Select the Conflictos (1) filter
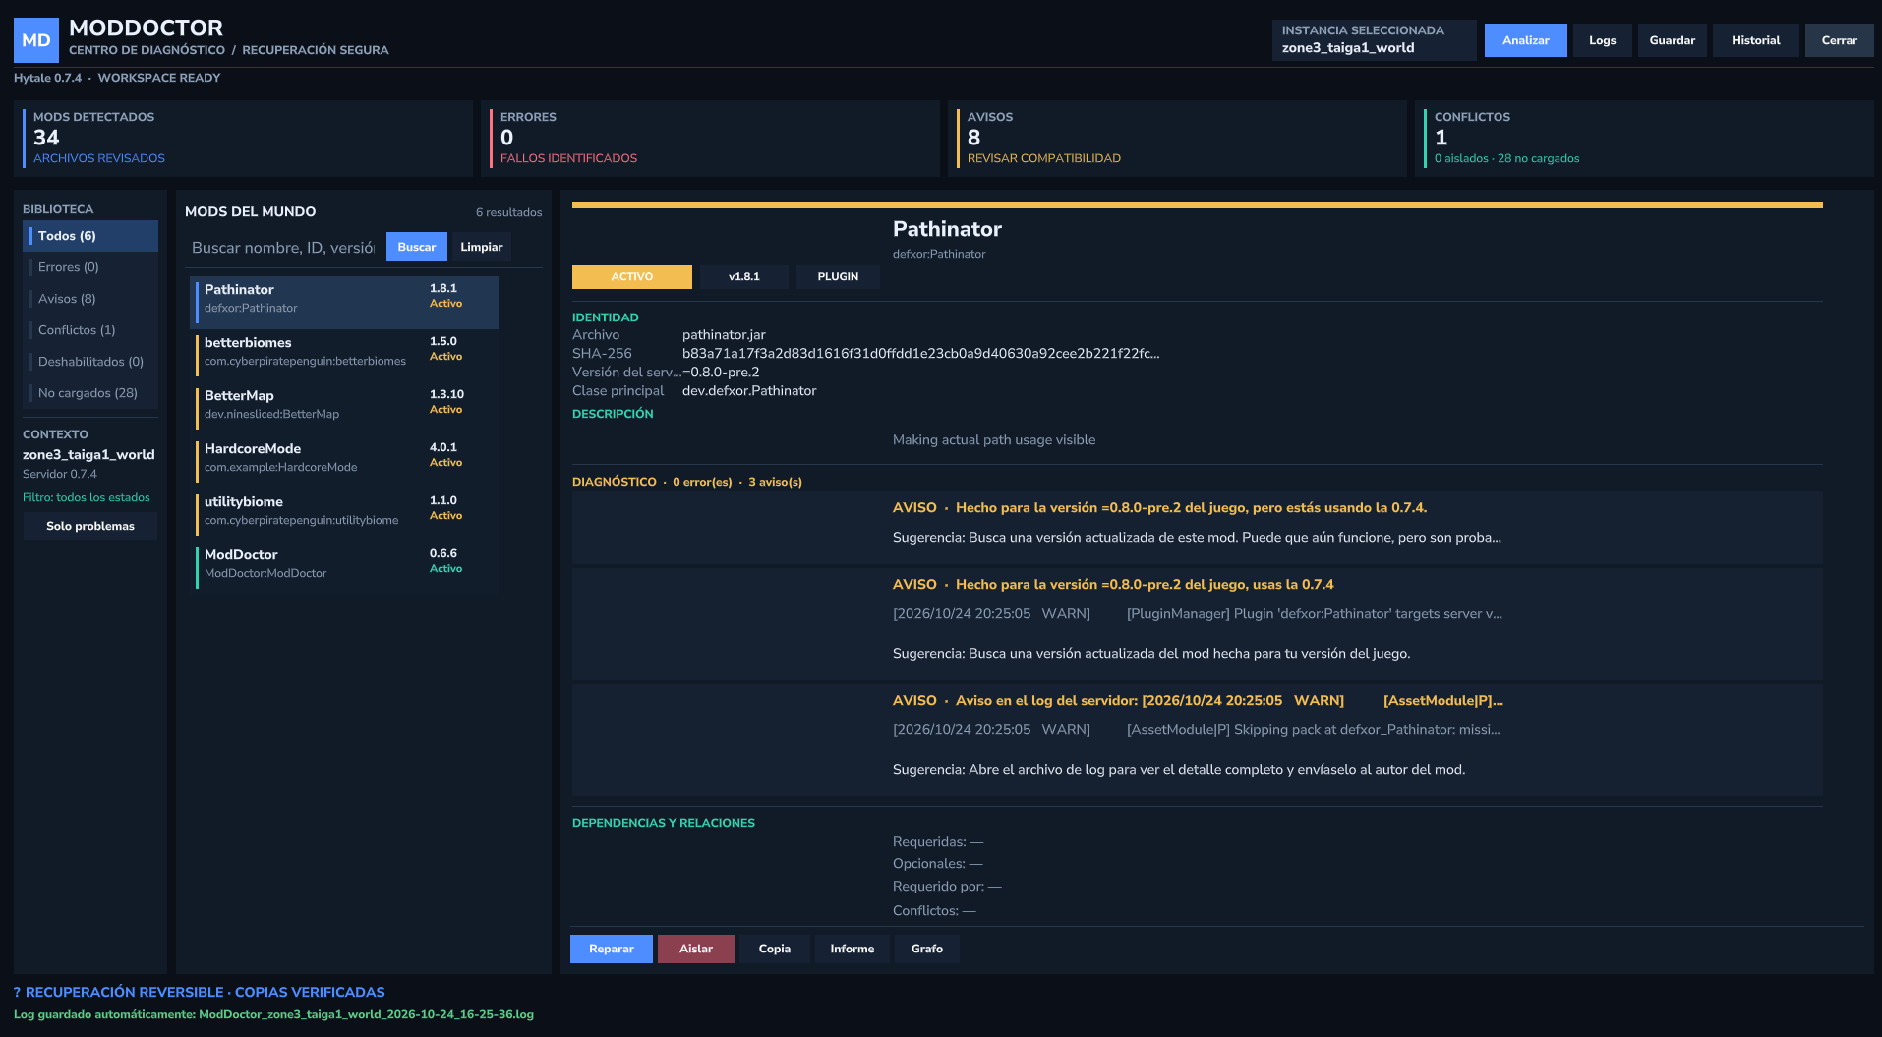Screen dimensions: 1882x1037 [90, 330]
